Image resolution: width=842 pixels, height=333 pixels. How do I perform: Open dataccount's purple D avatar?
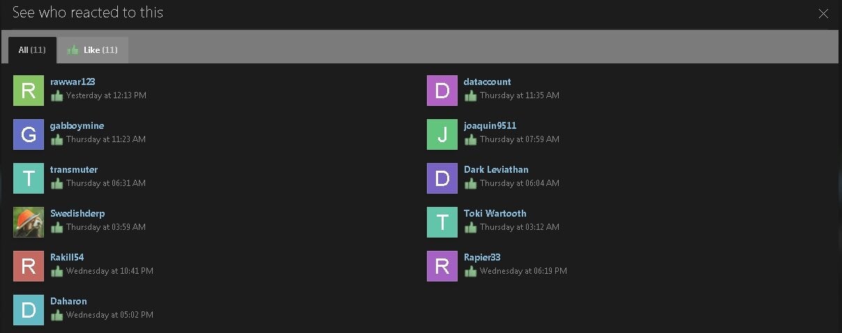442,91
